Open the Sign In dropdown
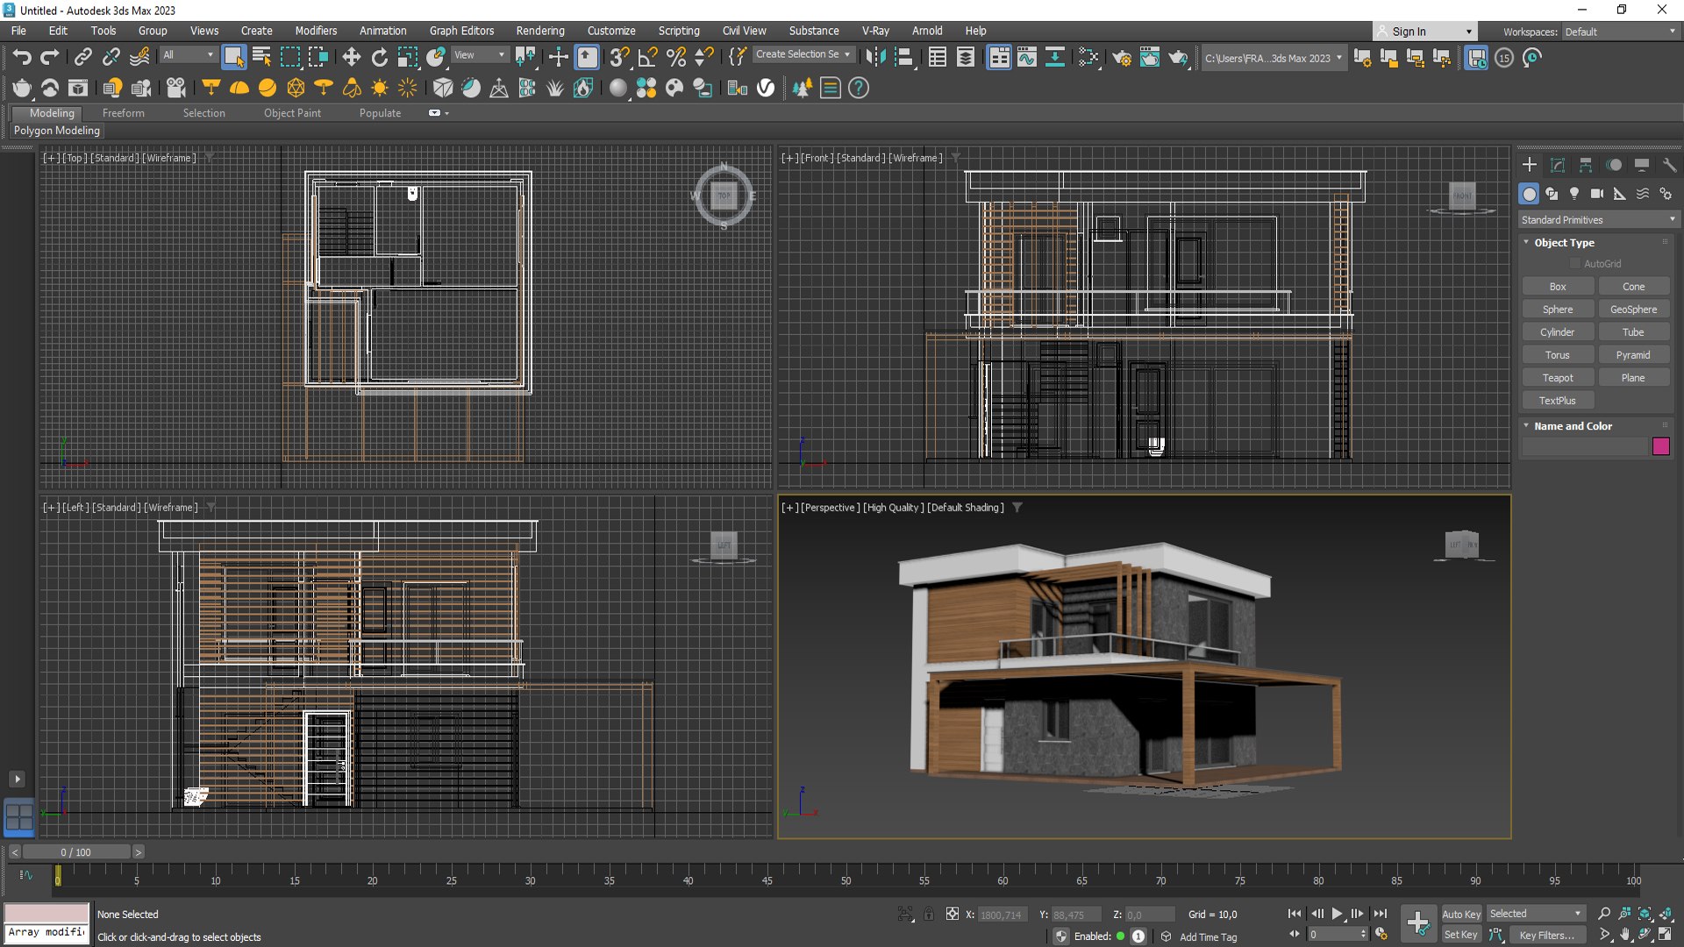Image resolution: width=1684 pixels, height=947 pixels. (1424, 32)
